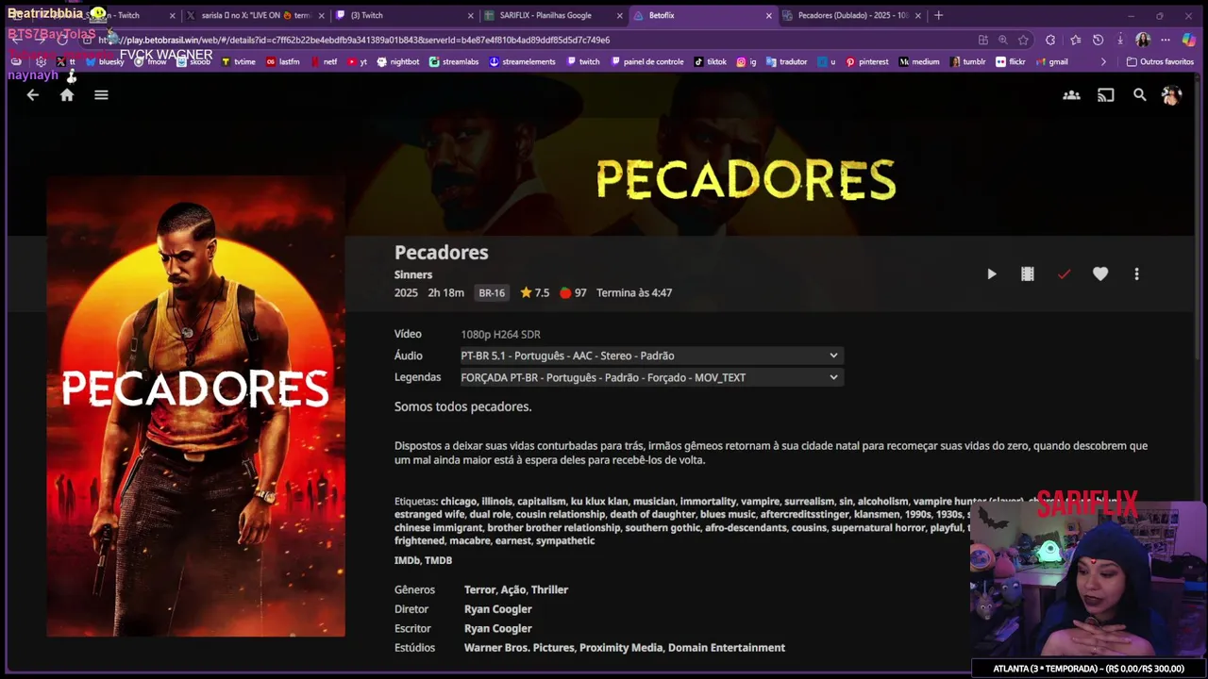This screenshot has height=679, width=1208.
Task: Open the yt YouTube bookmark
Action: (x=358, y=62)
